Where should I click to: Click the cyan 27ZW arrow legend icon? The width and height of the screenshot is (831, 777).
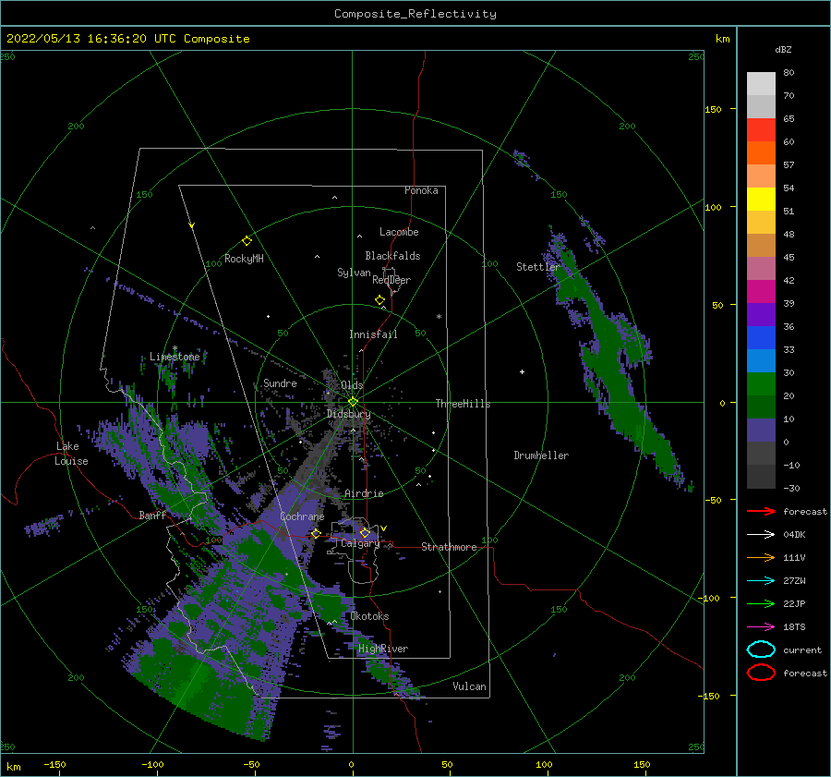761,581
